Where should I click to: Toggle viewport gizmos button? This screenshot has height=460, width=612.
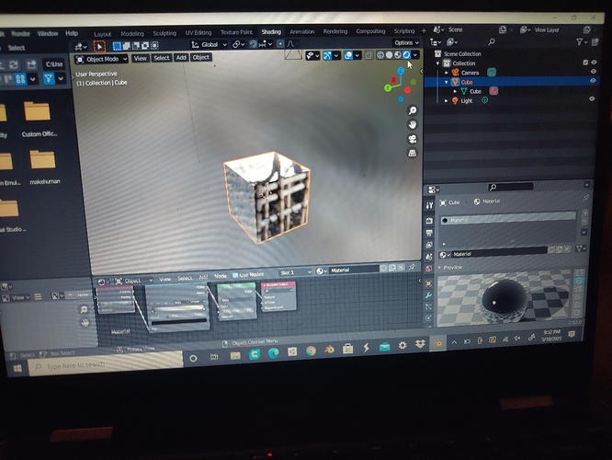tap(327, 56)
